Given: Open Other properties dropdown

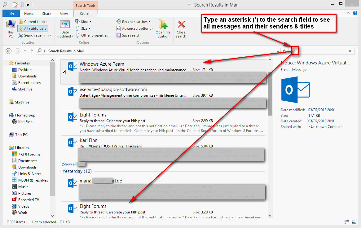Looking at the screenshot, I should point(93,35).
